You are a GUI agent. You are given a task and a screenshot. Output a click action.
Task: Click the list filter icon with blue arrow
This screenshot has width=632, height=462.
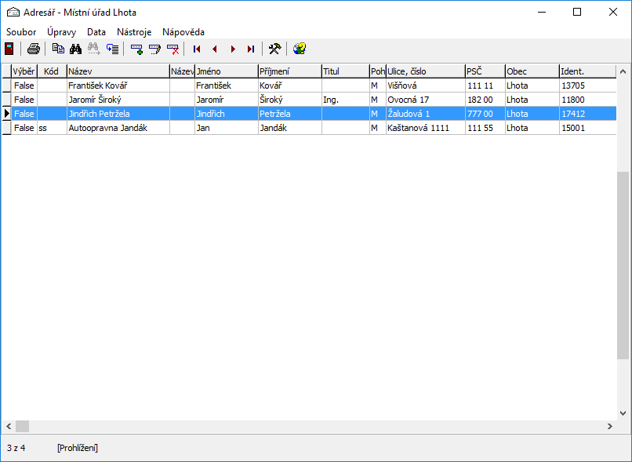[112, 49]
